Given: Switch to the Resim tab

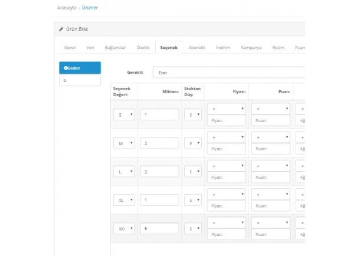Looking at the screenshot, I should tap(278, 48).
